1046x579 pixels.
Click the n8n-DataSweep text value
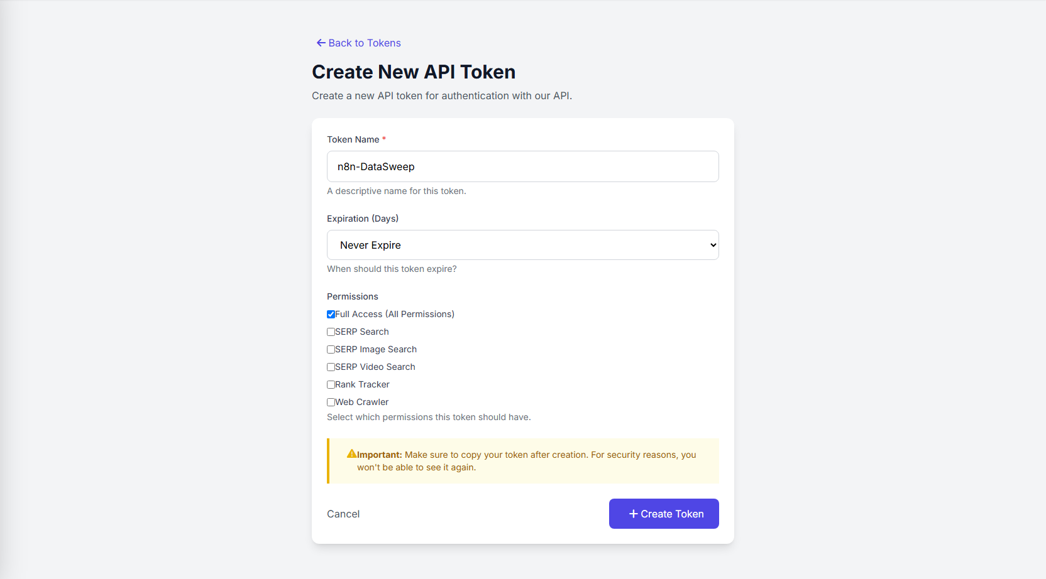point(376,166)
